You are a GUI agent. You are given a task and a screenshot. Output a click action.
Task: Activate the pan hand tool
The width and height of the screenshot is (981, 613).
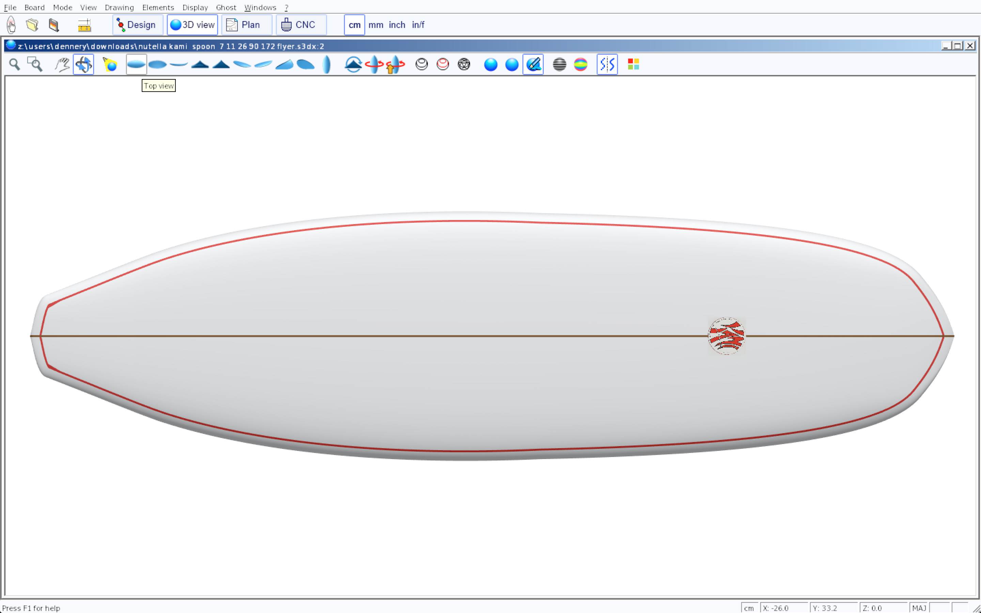coord(62,64)
